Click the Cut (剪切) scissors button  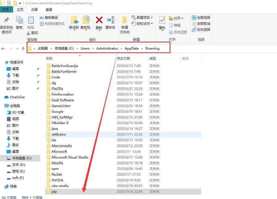tap(32, 33)
